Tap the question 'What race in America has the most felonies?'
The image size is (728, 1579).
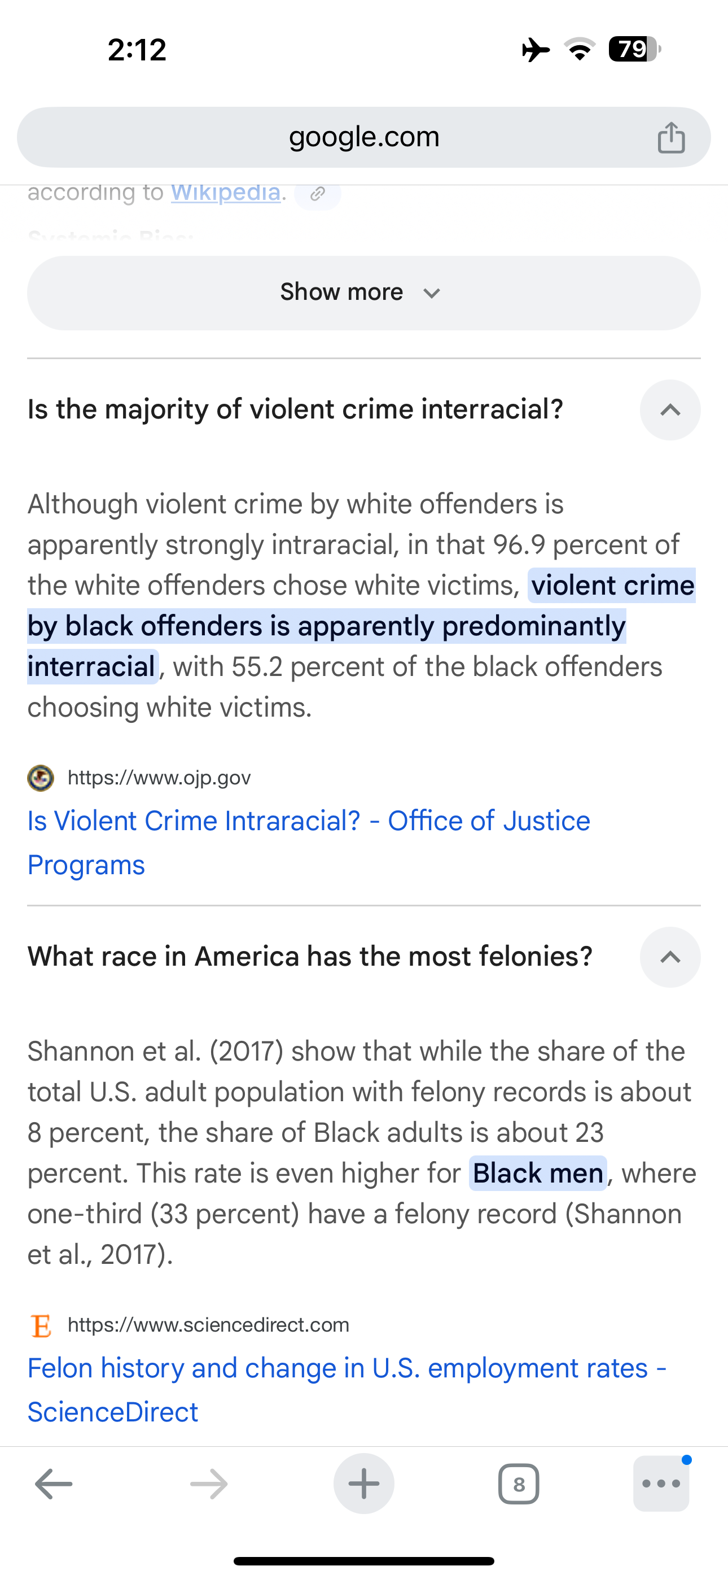[310, 956]
